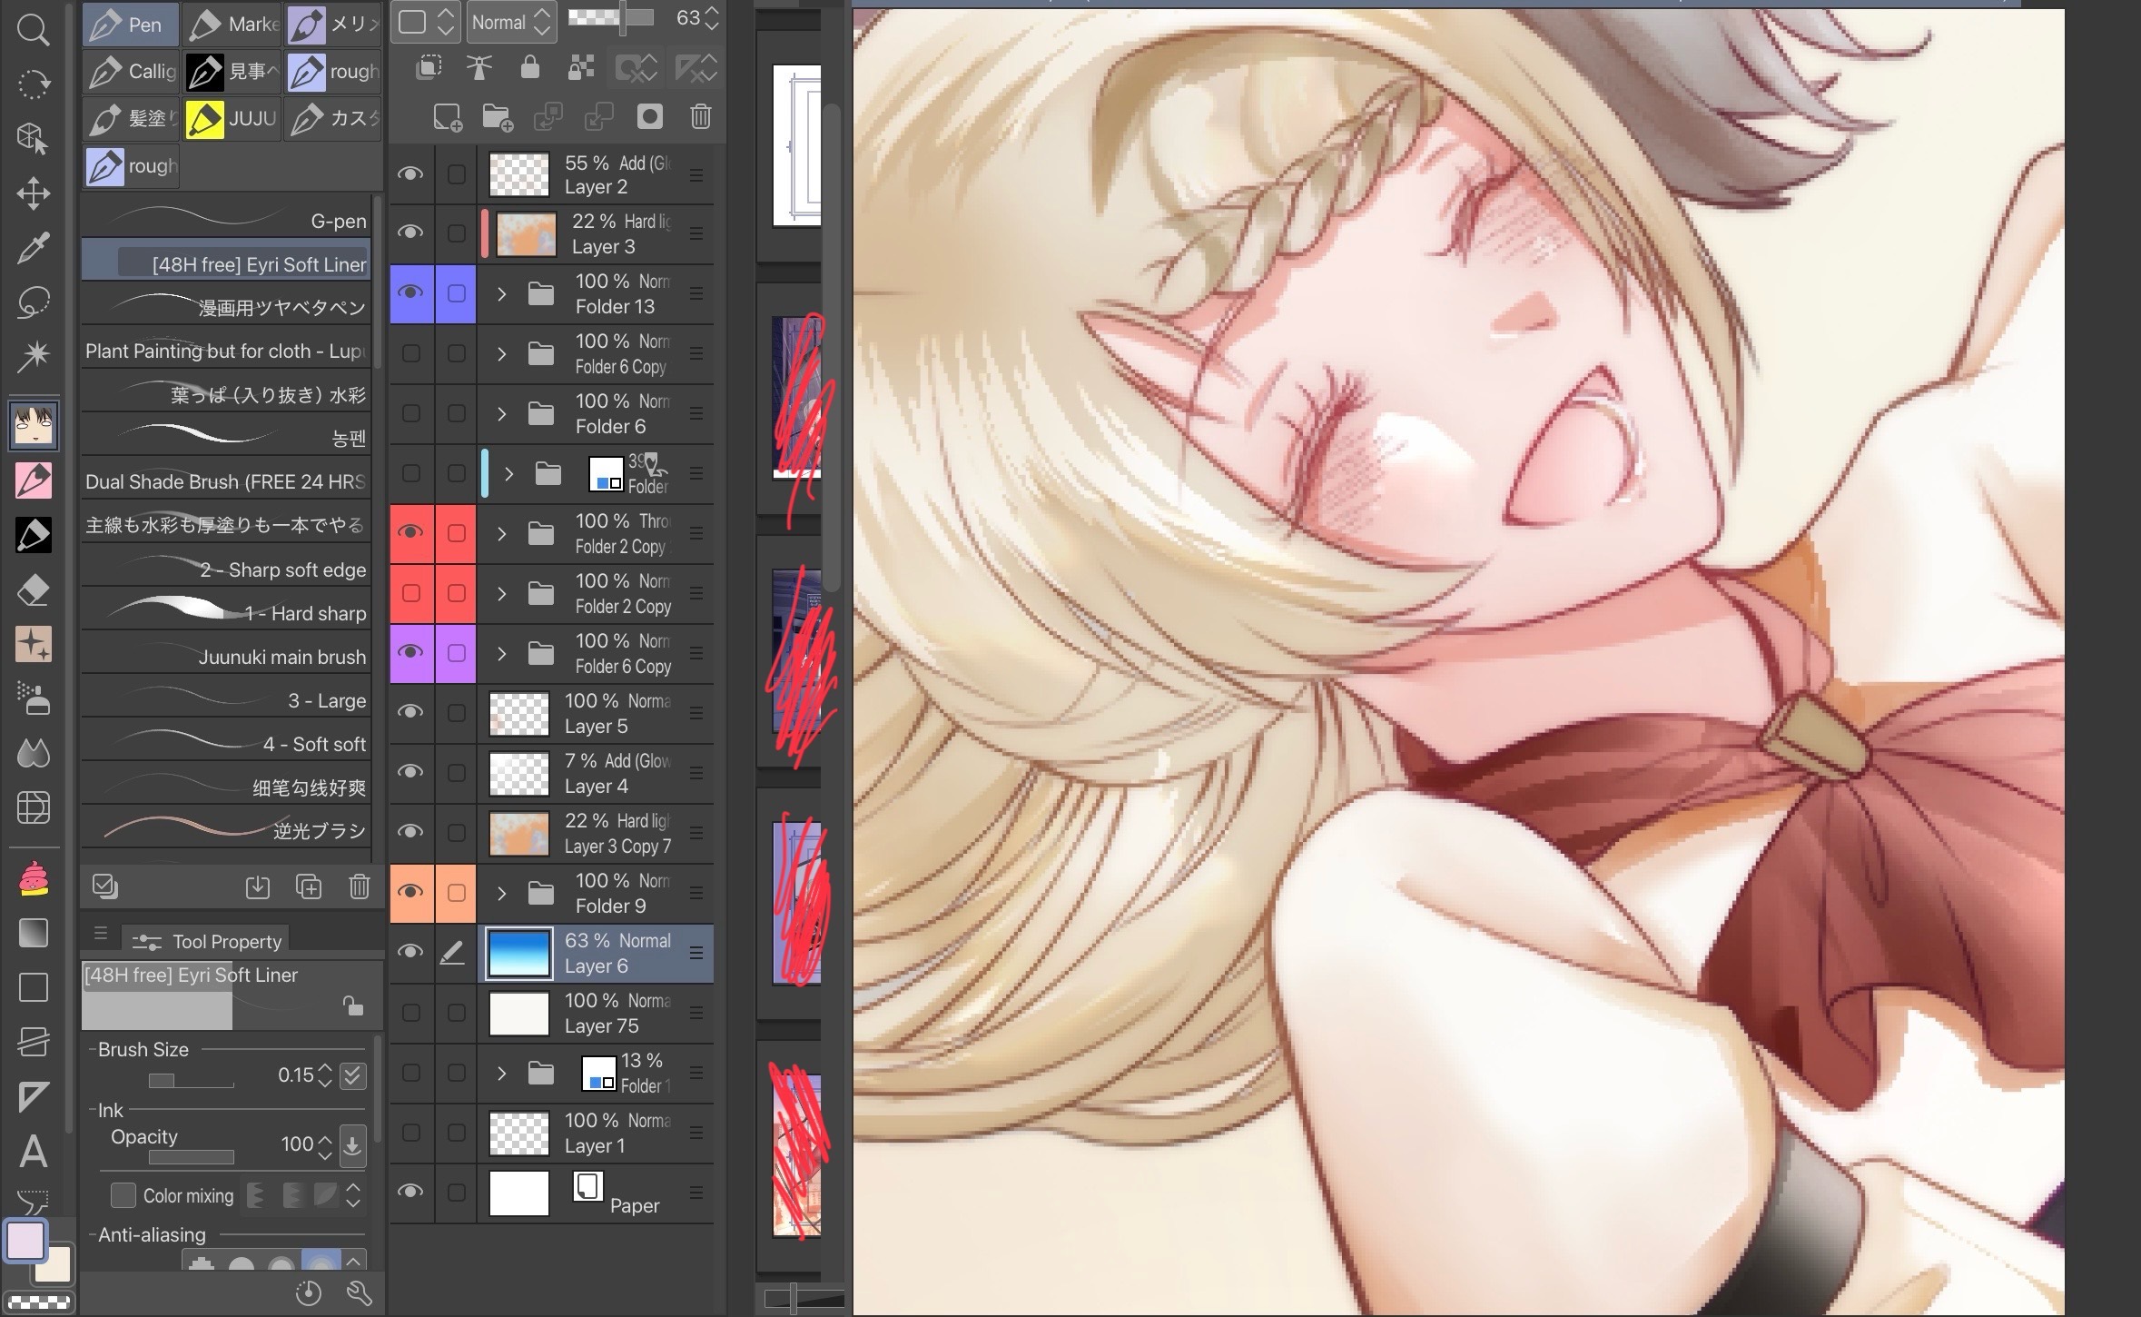Screen dimensions: 2141x1317
Task: Switch to the Marker sub tool tab
Action: (x=232, y=25)
